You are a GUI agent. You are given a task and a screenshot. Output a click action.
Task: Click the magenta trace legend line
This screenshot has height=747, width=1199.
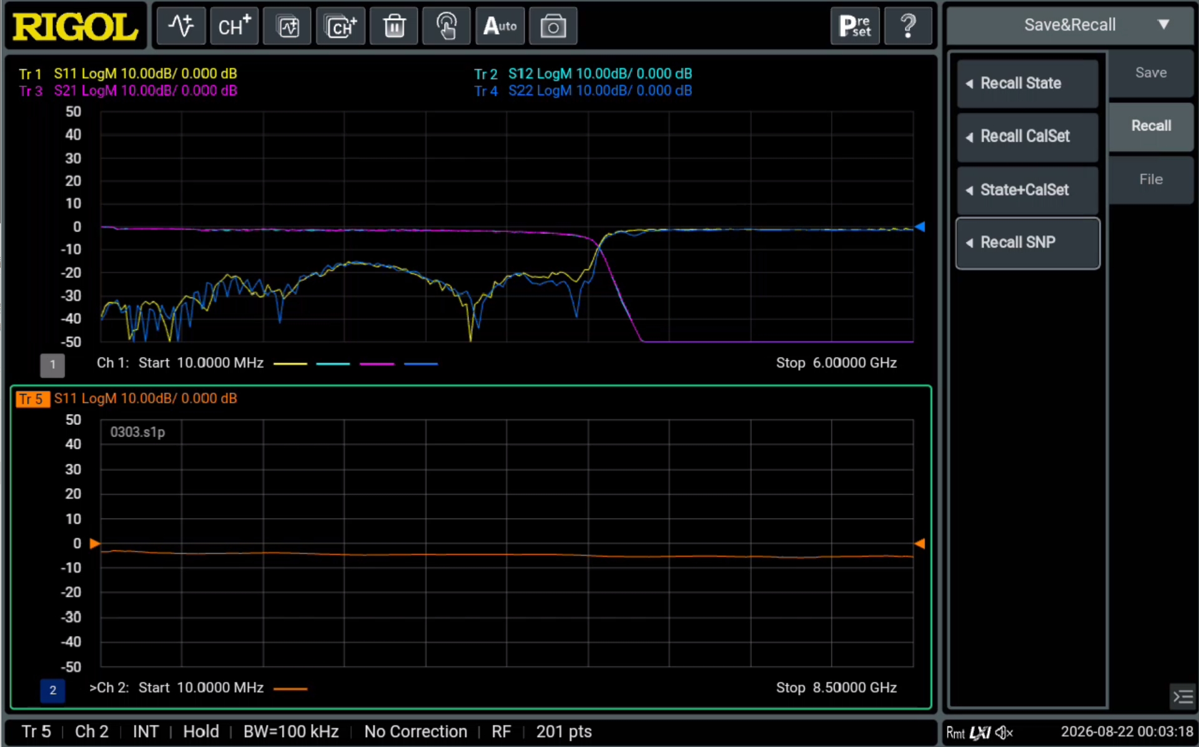click(377, 364)
